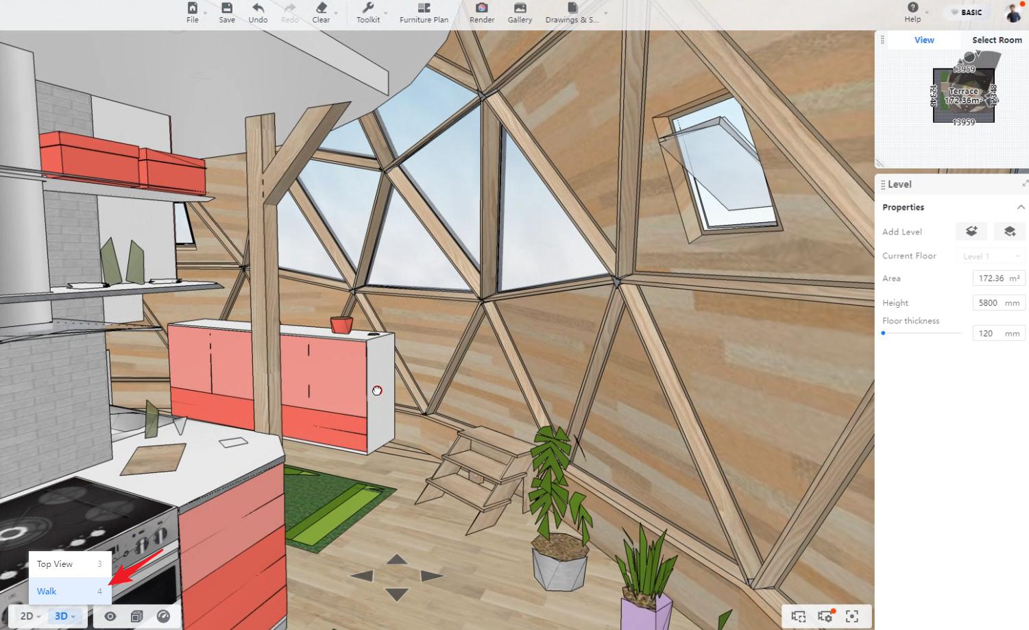This screenshot has width=1029, height=630.
Task: Toggle the eye visibility icon
Action: click(110, 616)
